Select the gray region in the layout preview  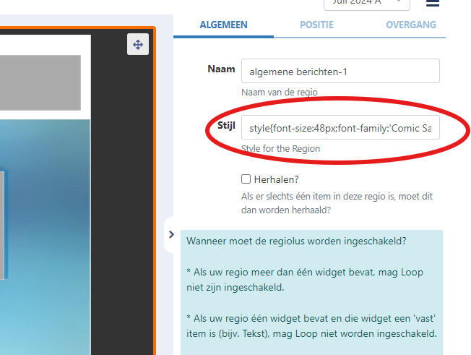40,82
